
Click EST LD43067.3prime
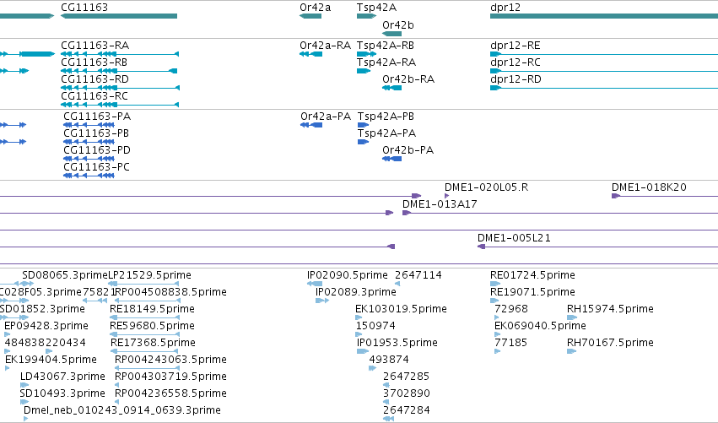[x=62, y=377]
